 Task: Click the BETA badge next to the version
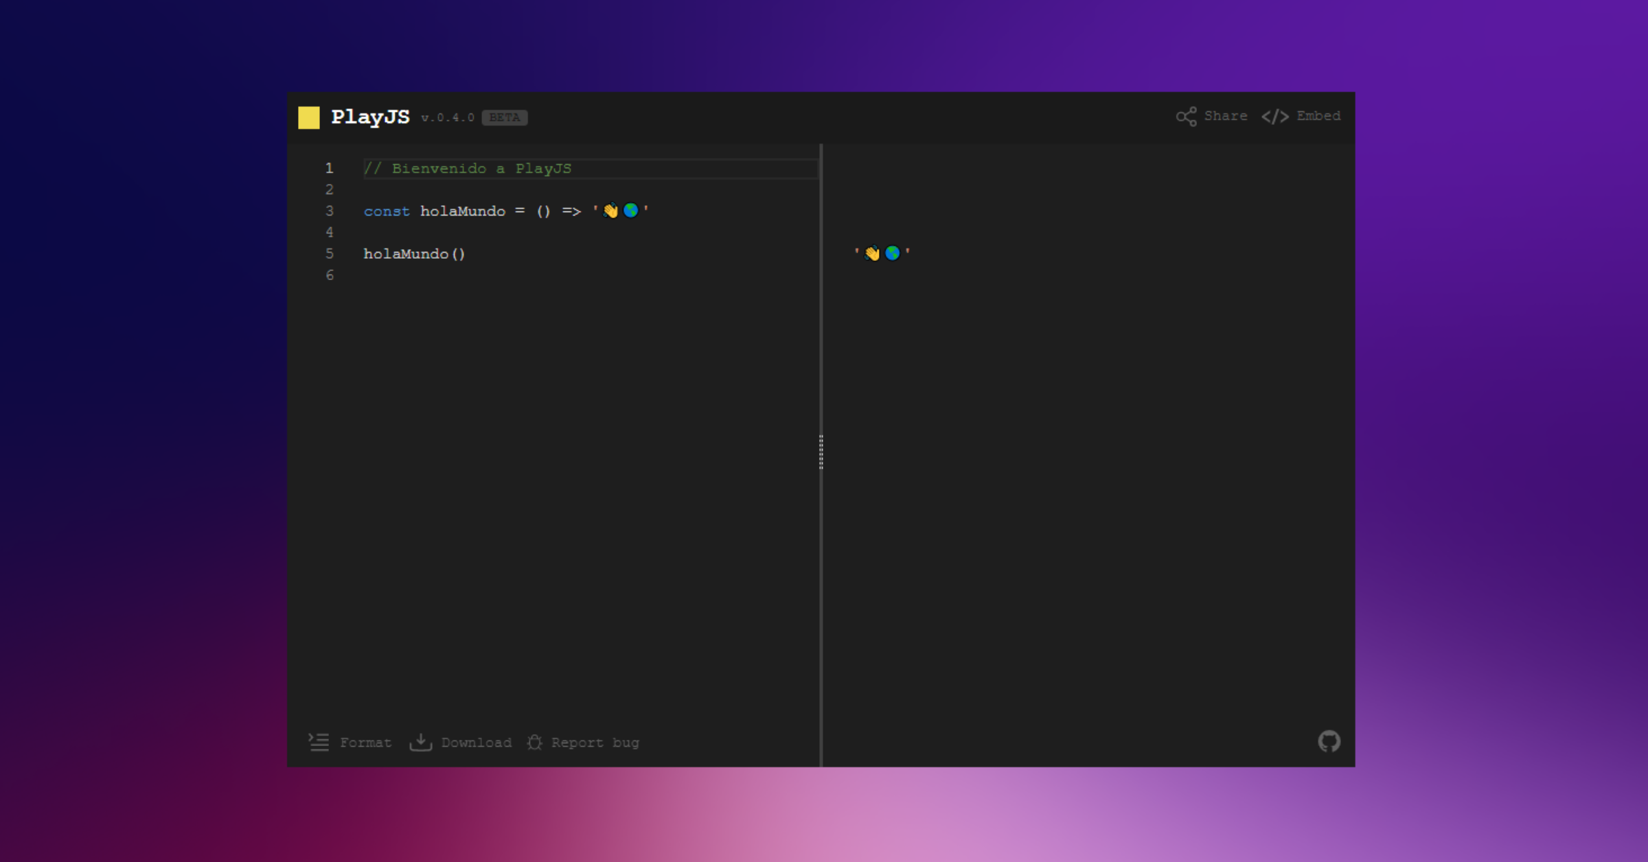point(505,117)
